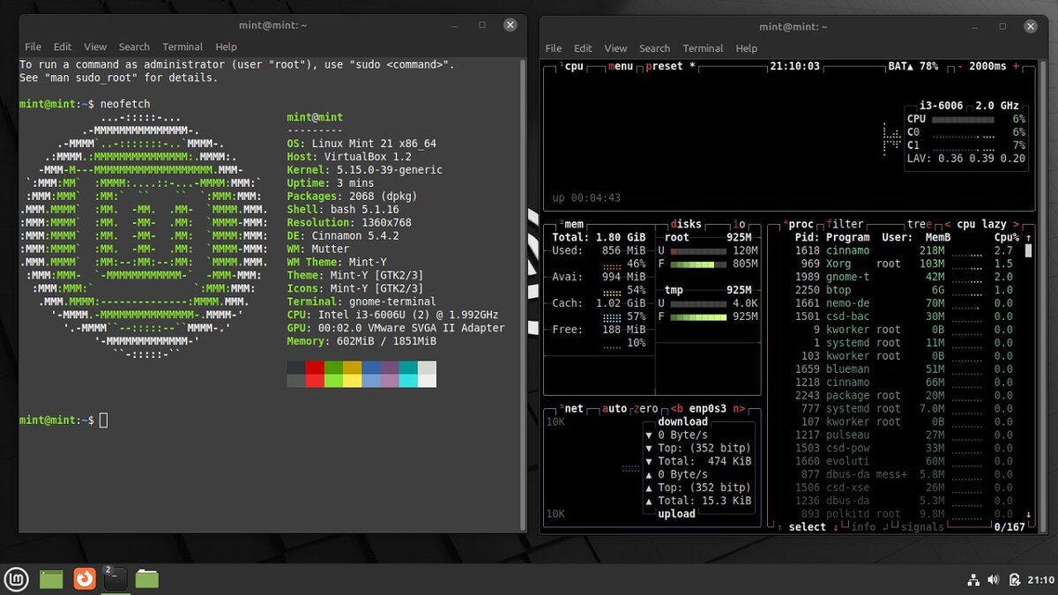Toggle io mode in disks box

point(739,224)
